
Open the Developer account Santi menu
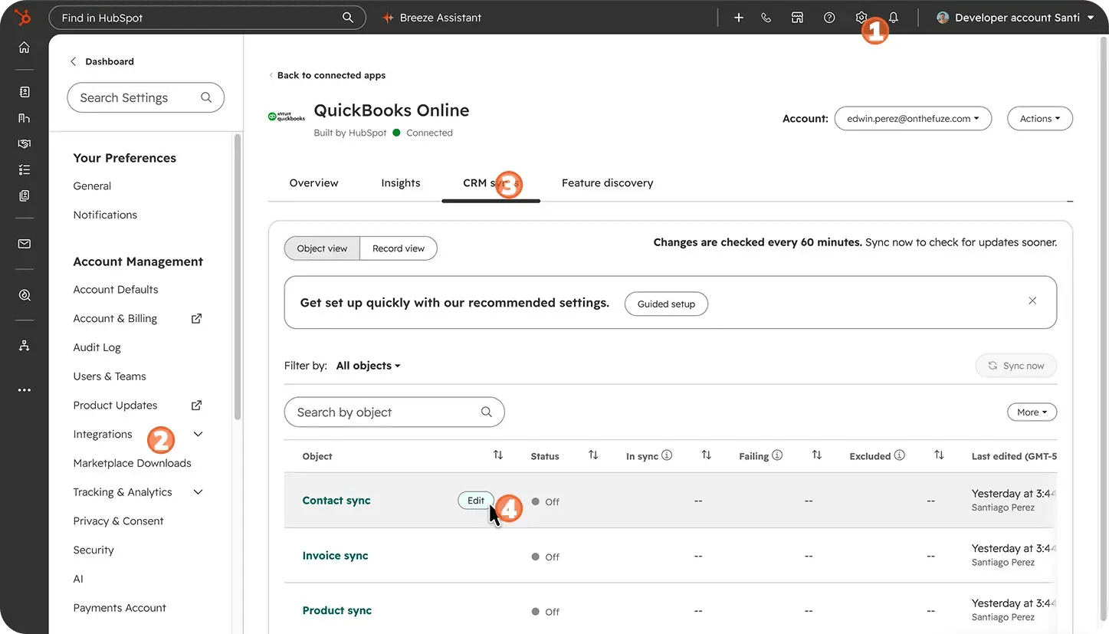click(1015, 18)
